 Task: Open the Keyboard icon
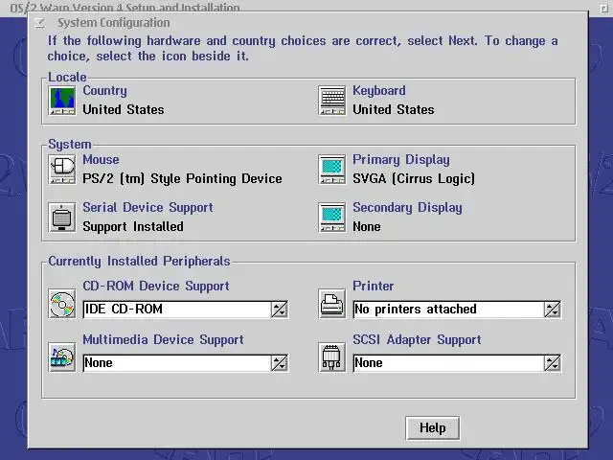coord(332,101)
